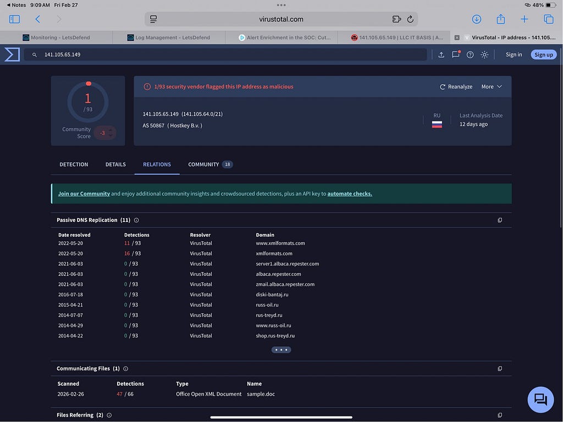Open a new Safari tab
The image size is (563, 422).
[524, 19]
